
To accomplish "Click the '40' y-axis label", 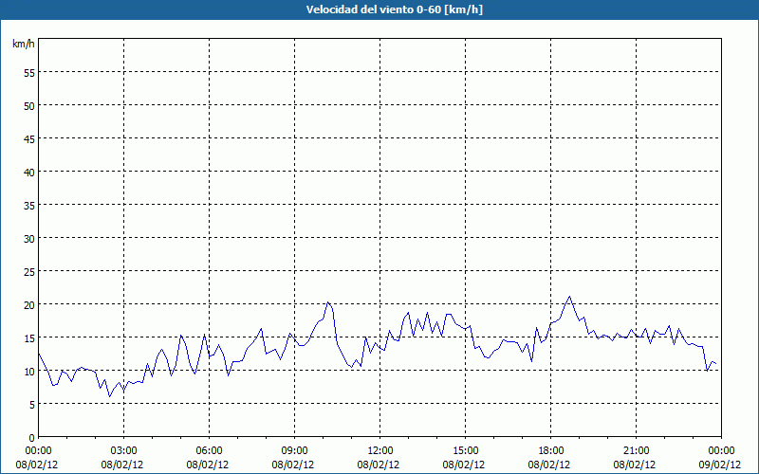I will [29, 173].
